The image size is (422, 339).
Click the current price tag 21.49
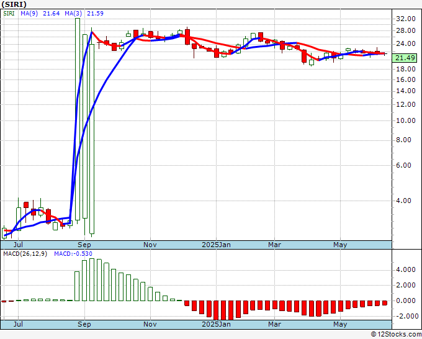pos(404,58)
